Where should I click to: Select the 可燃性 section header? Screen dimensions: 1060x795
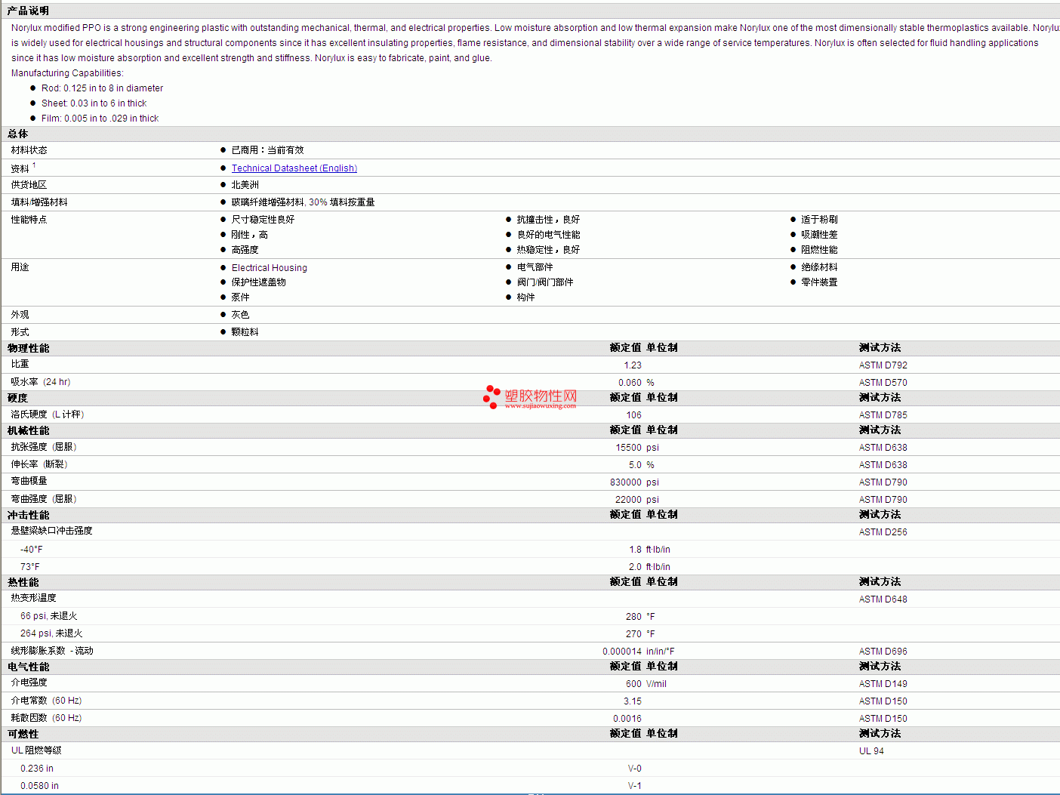tap(23, 734)
